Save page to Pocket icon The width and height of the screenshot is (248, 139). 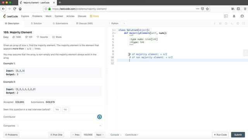202,9
